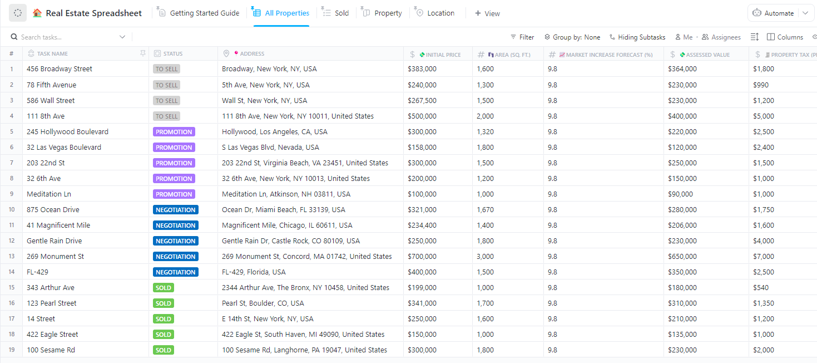Sort by the Task Name column header
This screenshot has height=363, width=817.
[52, 54]
